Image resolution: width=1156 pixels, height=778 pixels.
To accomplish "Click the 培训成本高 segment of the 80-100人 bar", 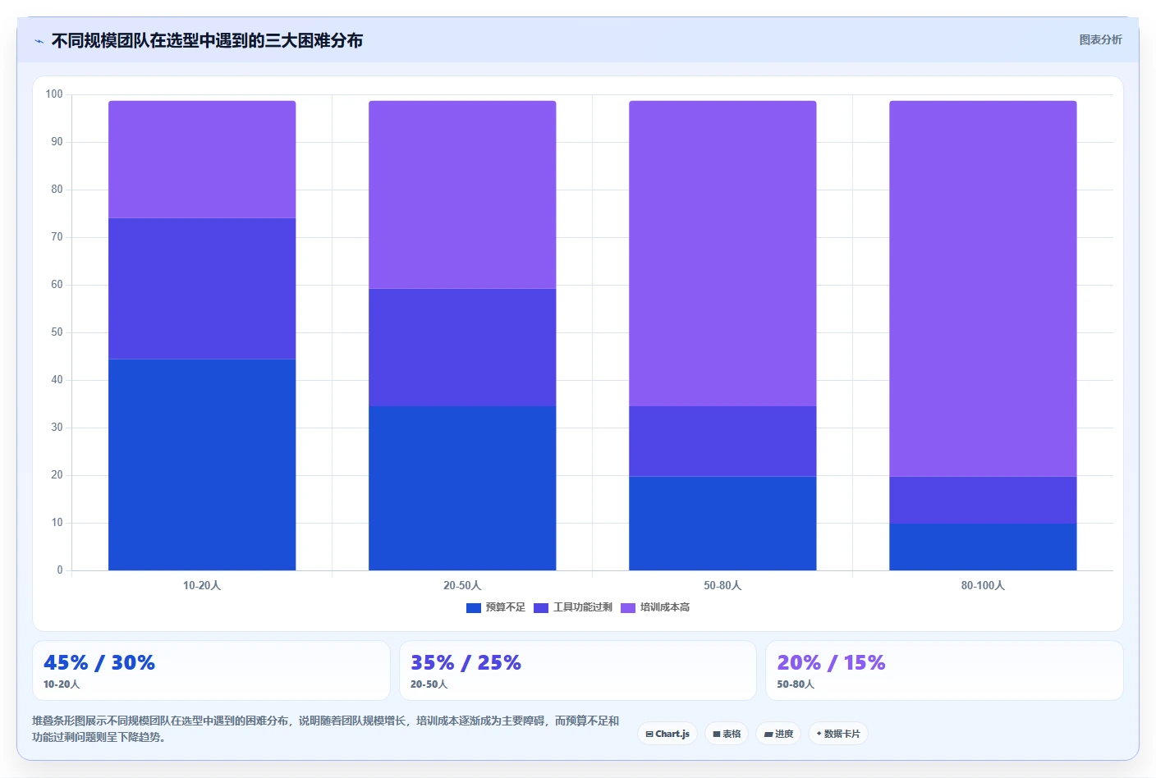I will pyautogui.click(x=983, y=289).
